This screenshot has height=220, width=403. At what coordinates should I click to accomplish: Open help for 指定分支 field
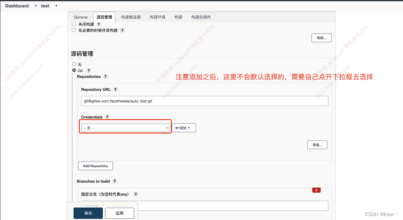pos(136,194)
